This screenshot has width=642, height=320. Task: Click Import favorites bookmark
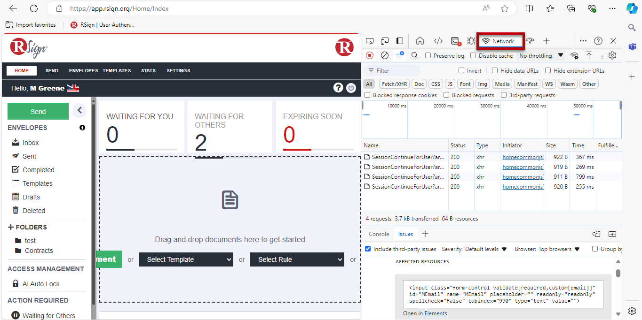[31, 25]
